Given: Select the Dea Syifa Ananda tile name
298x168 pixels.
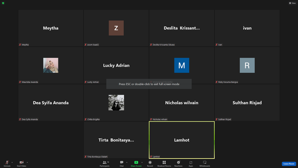Looking at the screenshot, I should (51, 103).
